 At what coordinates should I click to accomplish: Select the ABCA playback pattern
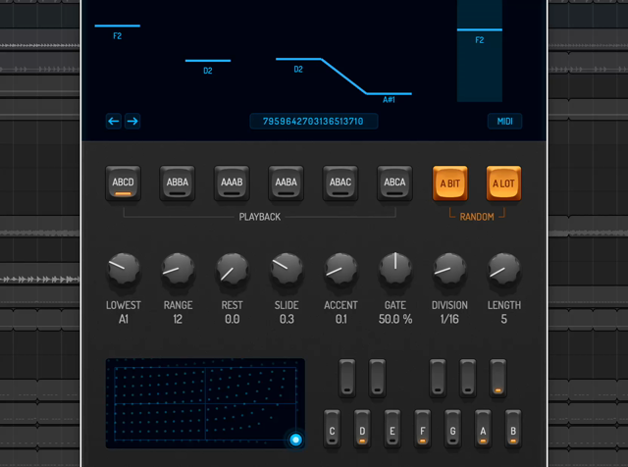tap(394, 183)
